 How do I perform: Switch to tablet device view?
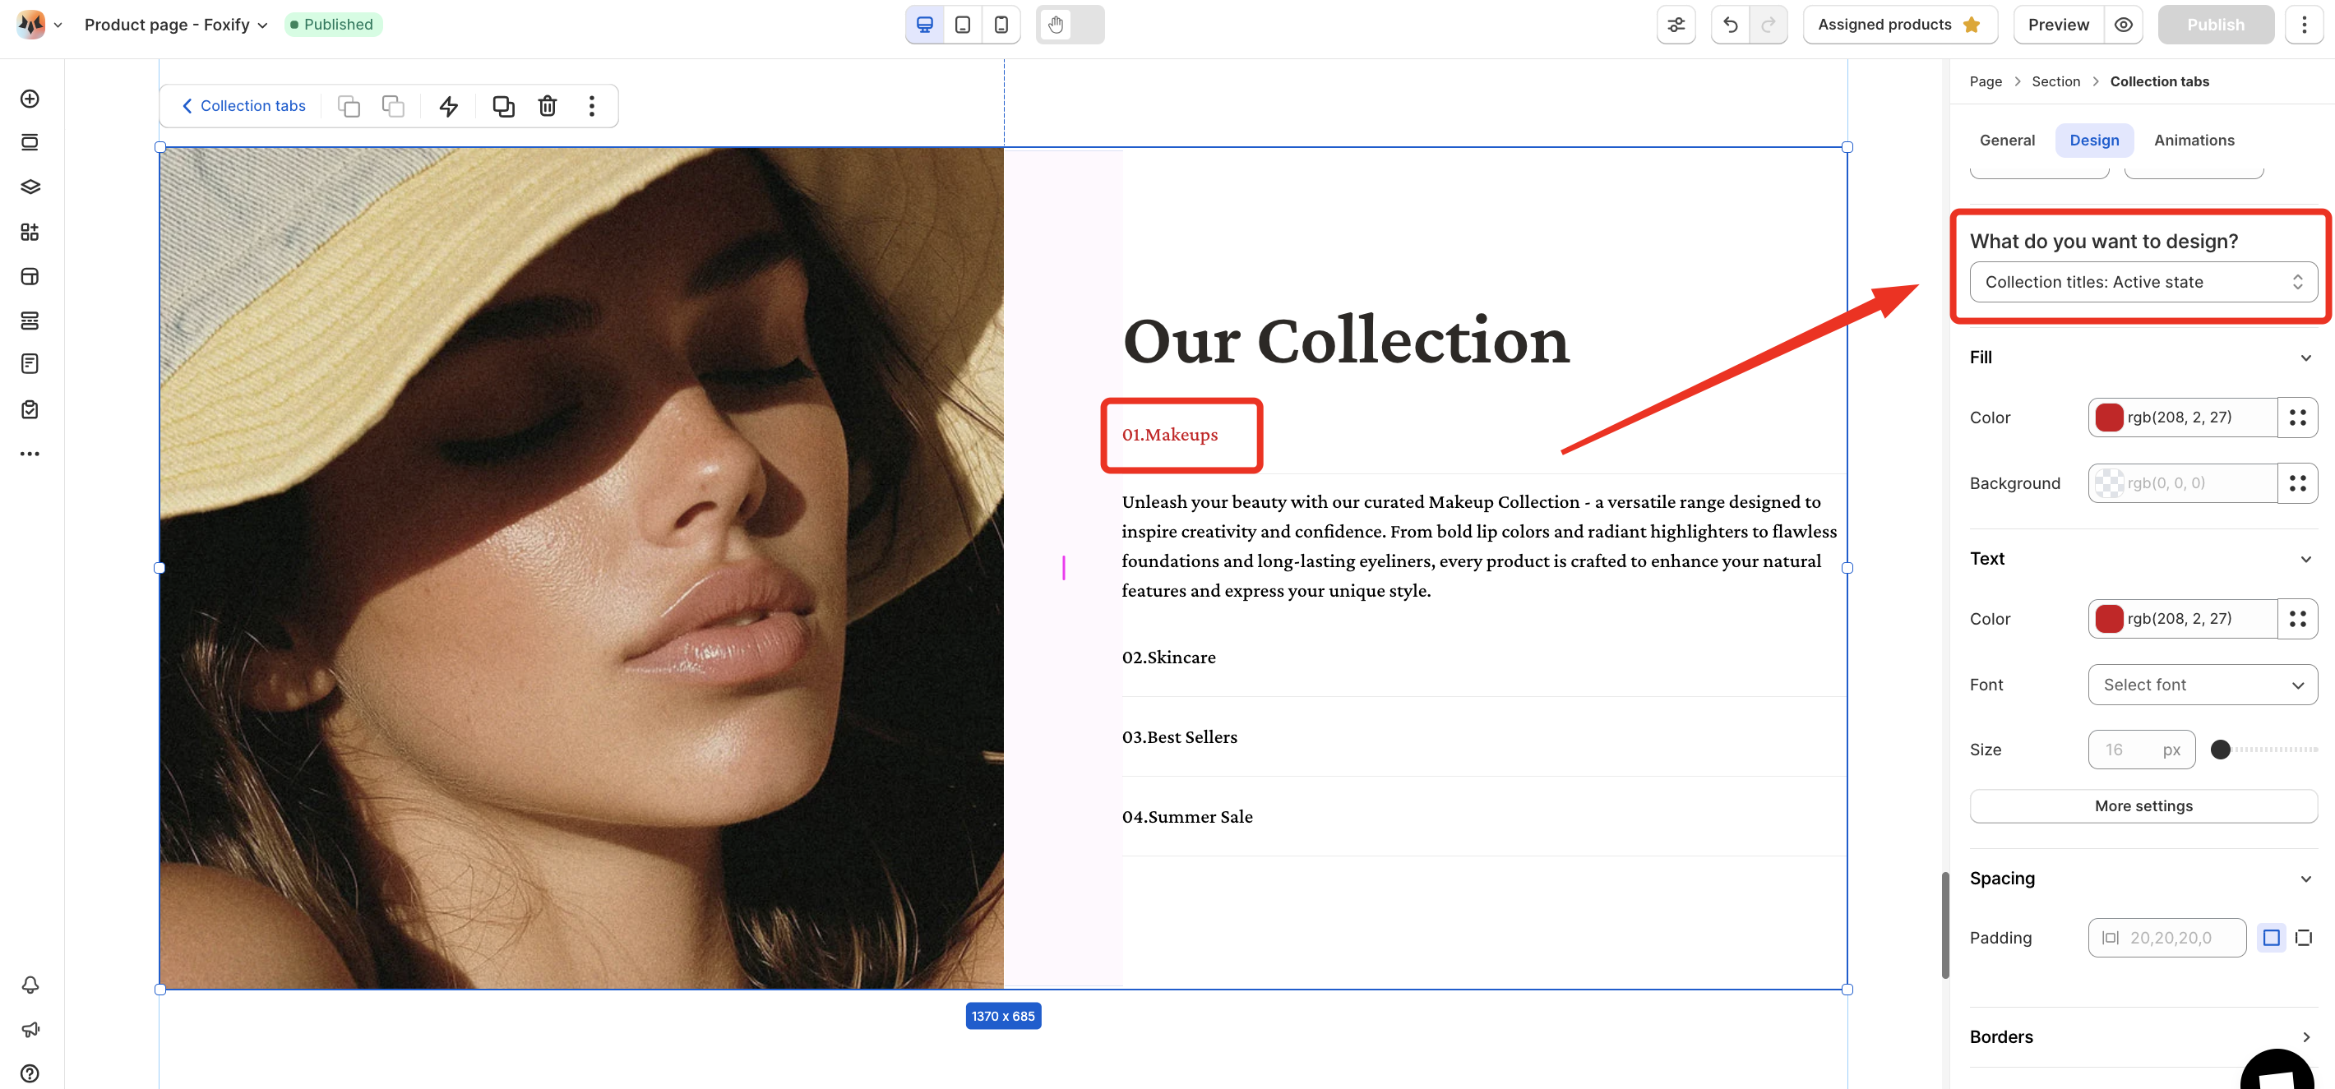tap(963, 25)
